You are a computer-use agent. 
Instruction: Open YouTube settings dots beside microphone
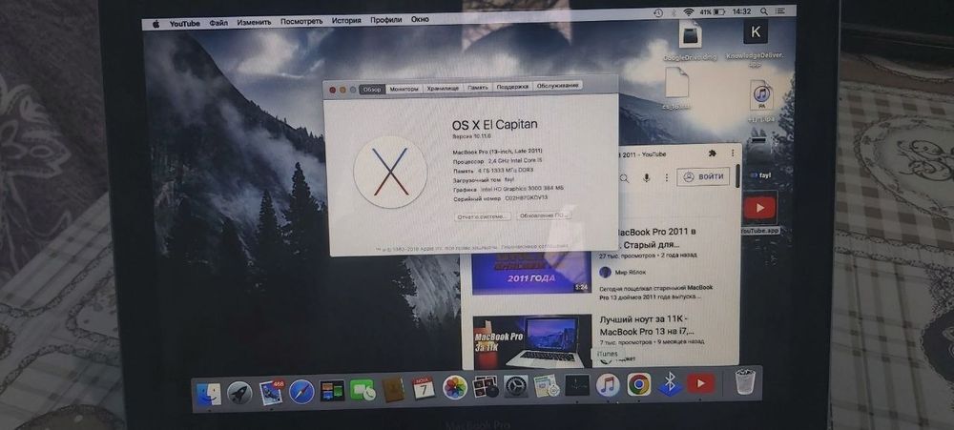[666, 177]
